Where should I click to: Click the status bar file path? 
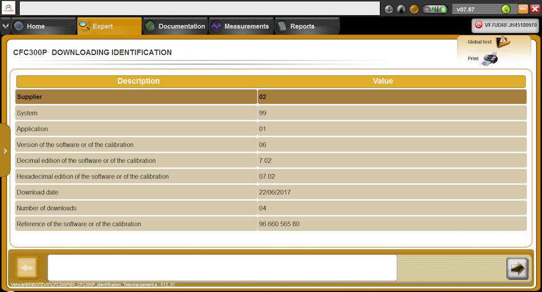[x=93, y=285]
